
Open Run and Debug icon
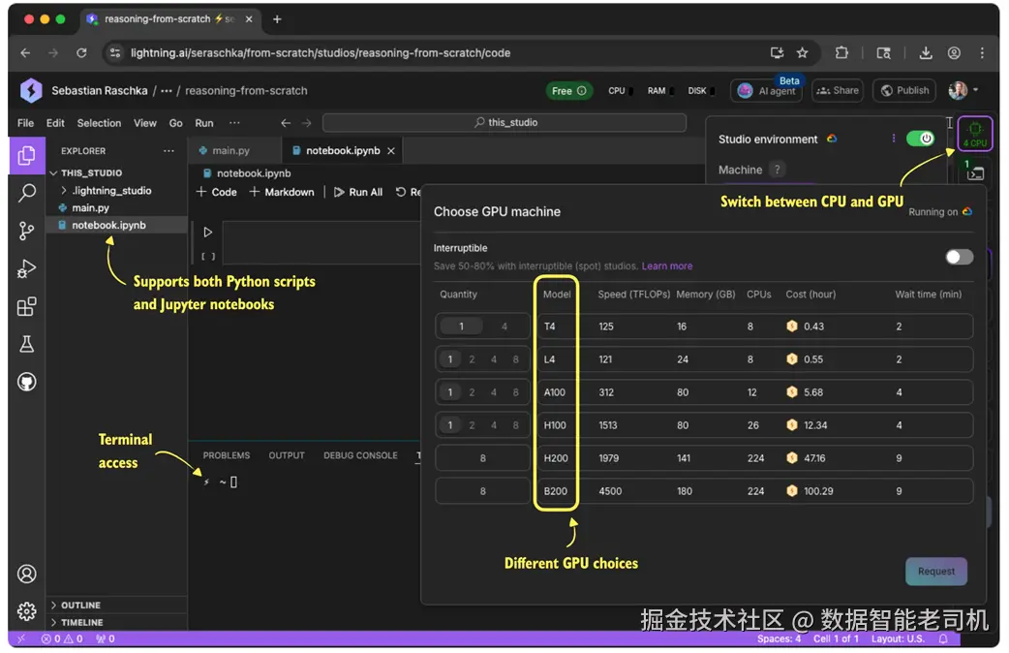[26, 268]
